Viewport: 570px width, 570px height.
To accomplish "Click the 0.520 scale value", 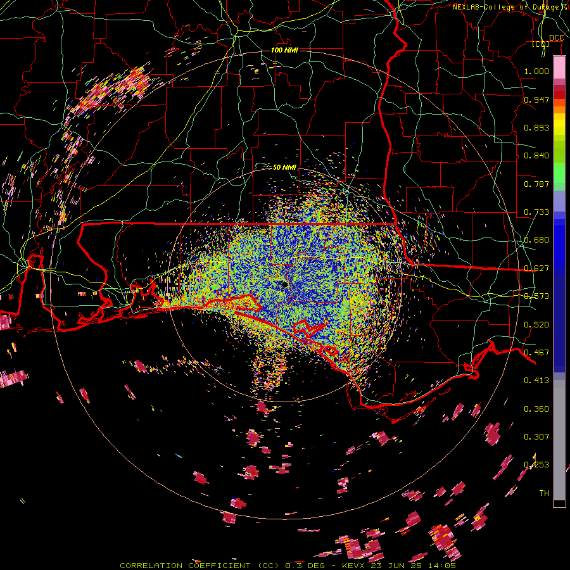I will [x=536, y=324].
